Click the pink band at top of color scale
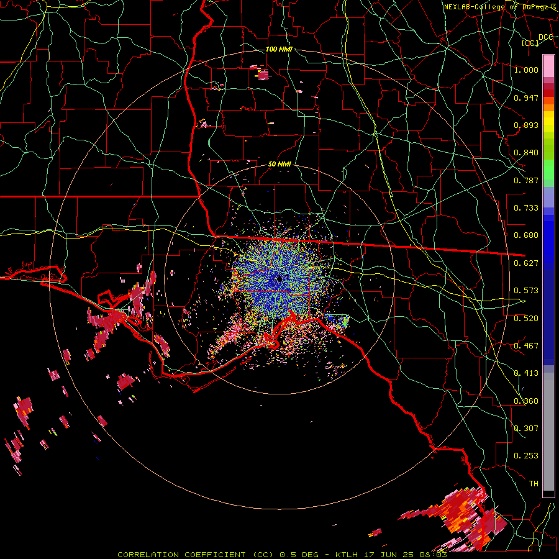 (548, 66)
